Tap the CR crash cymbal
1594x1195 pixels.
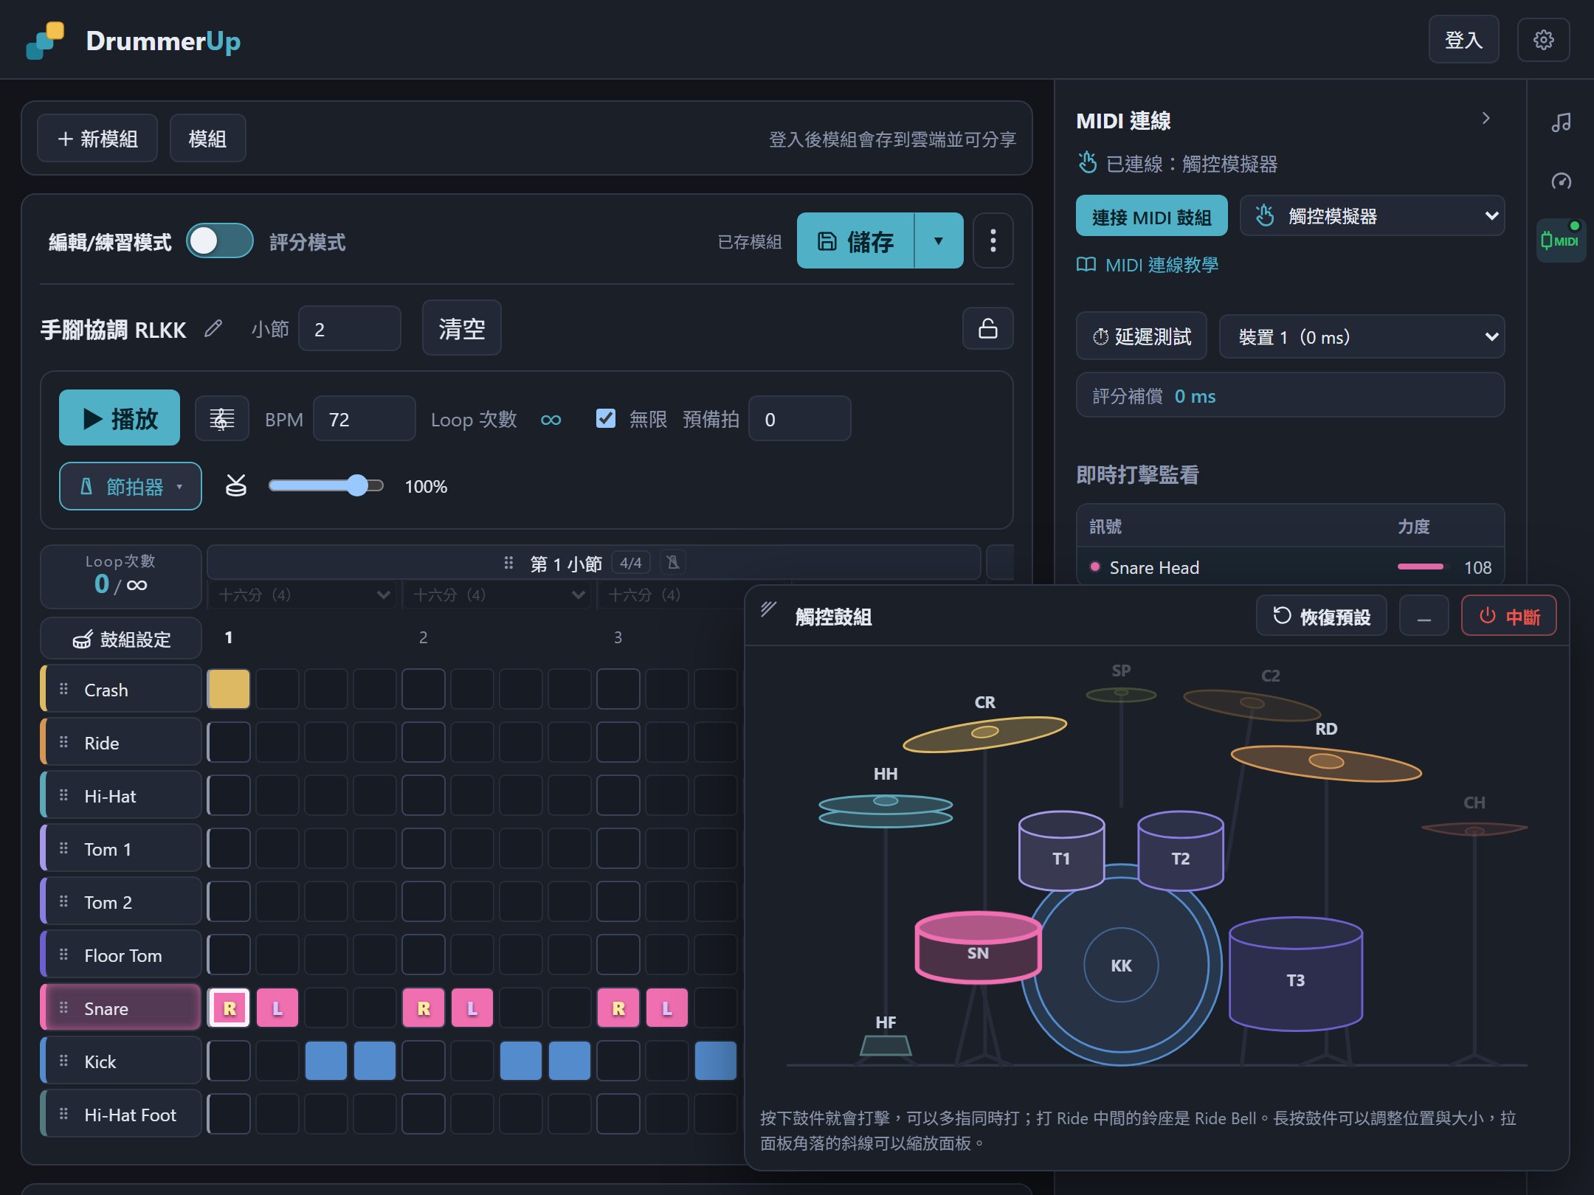(x=984, y=733)
